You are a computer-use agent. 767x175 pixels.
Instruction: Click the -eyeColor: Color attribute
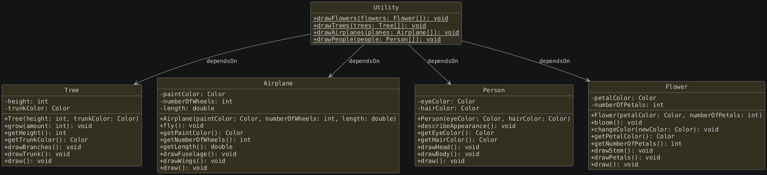click(446, 101)
